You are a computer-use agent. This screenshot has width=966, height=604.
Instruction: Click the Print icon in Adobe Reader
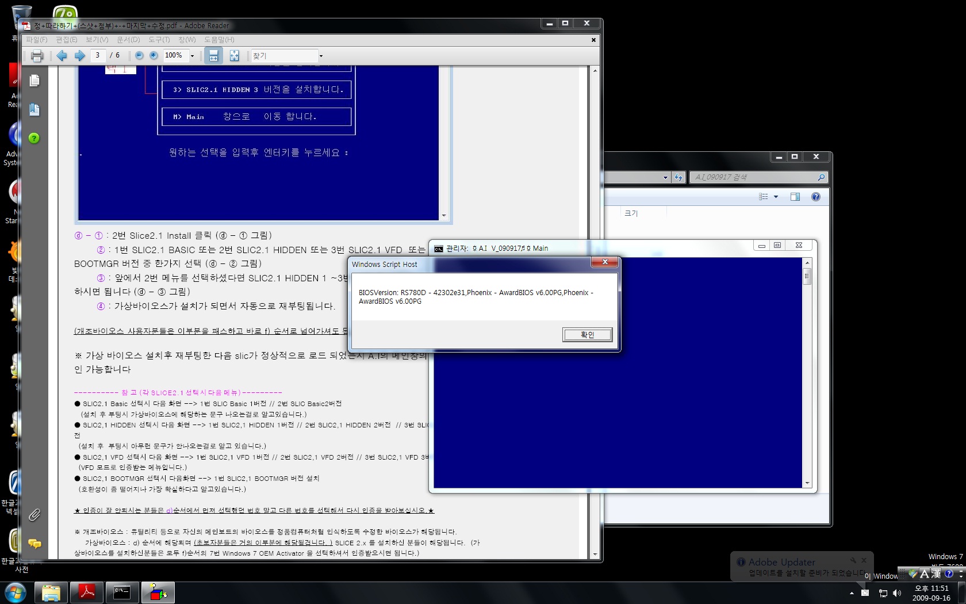[37, 56]
